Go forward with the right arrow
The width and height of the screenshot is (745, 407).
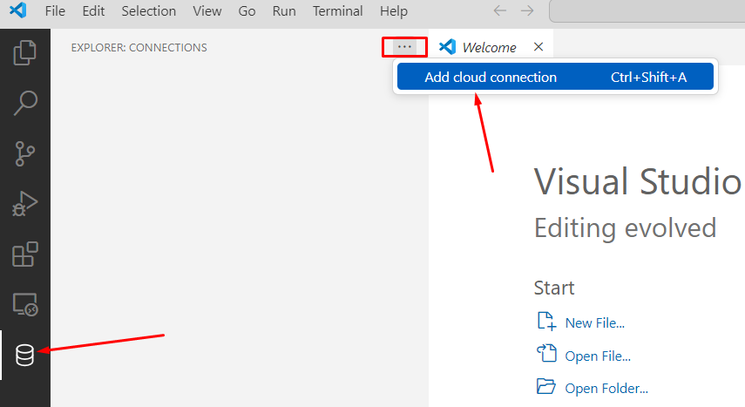(x=527, y=10)
